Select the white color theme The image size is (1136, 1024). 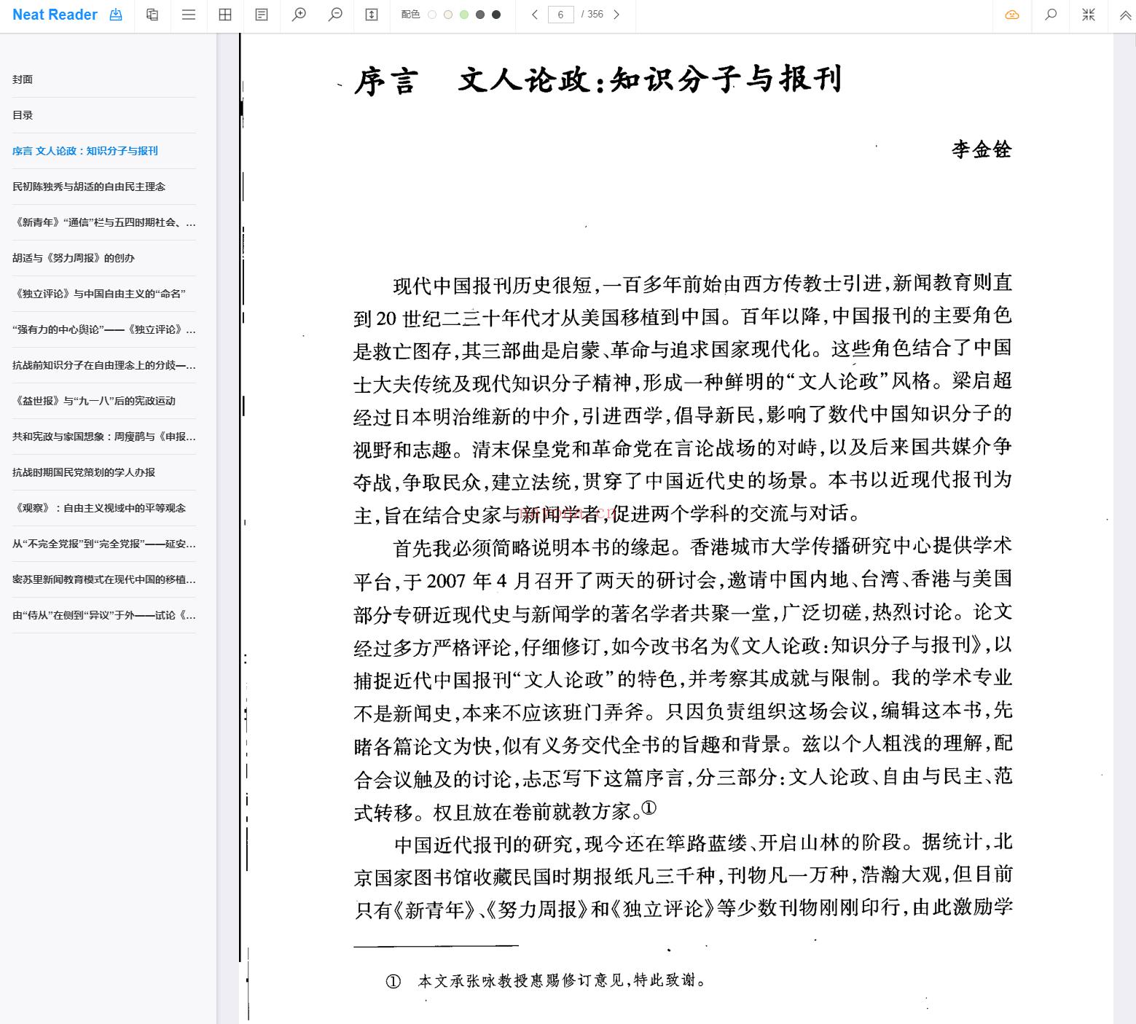[432, 15]
